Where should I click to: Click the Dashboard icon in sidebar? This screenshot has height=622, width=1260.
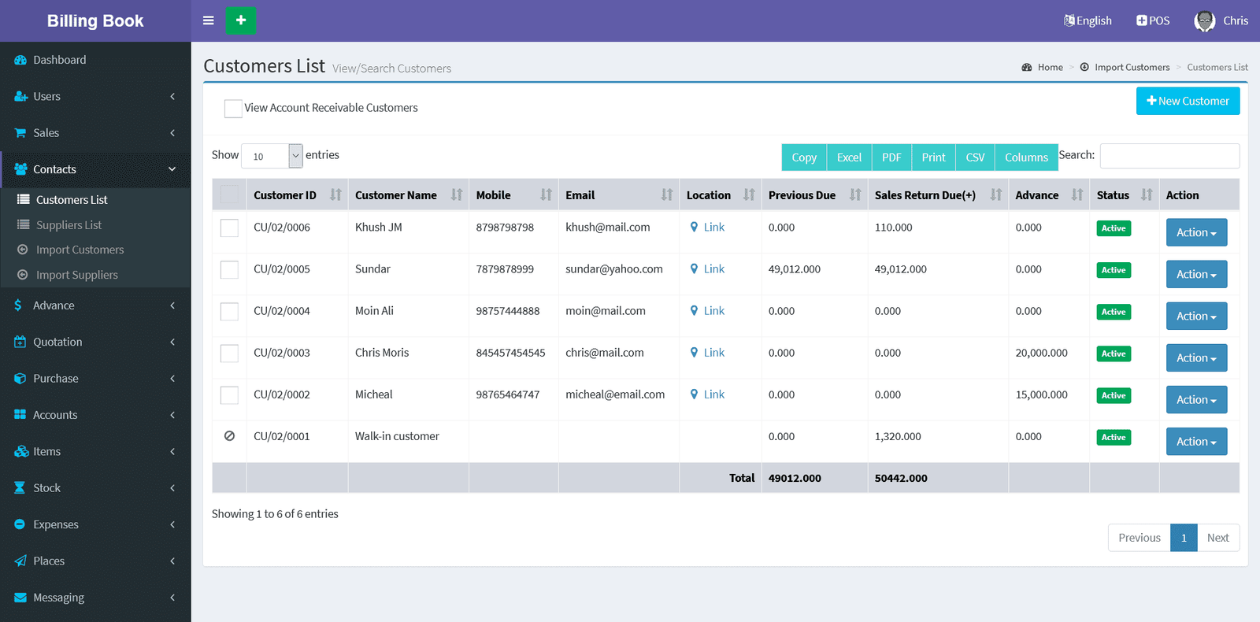20,60
